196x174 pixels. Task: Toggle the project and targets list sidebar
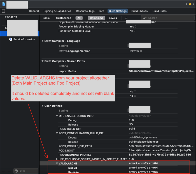click(x=3, y=11)
